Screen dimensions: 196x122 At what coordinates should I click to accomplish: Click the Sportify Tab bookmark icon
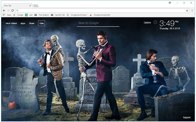(x=52, y=15)
